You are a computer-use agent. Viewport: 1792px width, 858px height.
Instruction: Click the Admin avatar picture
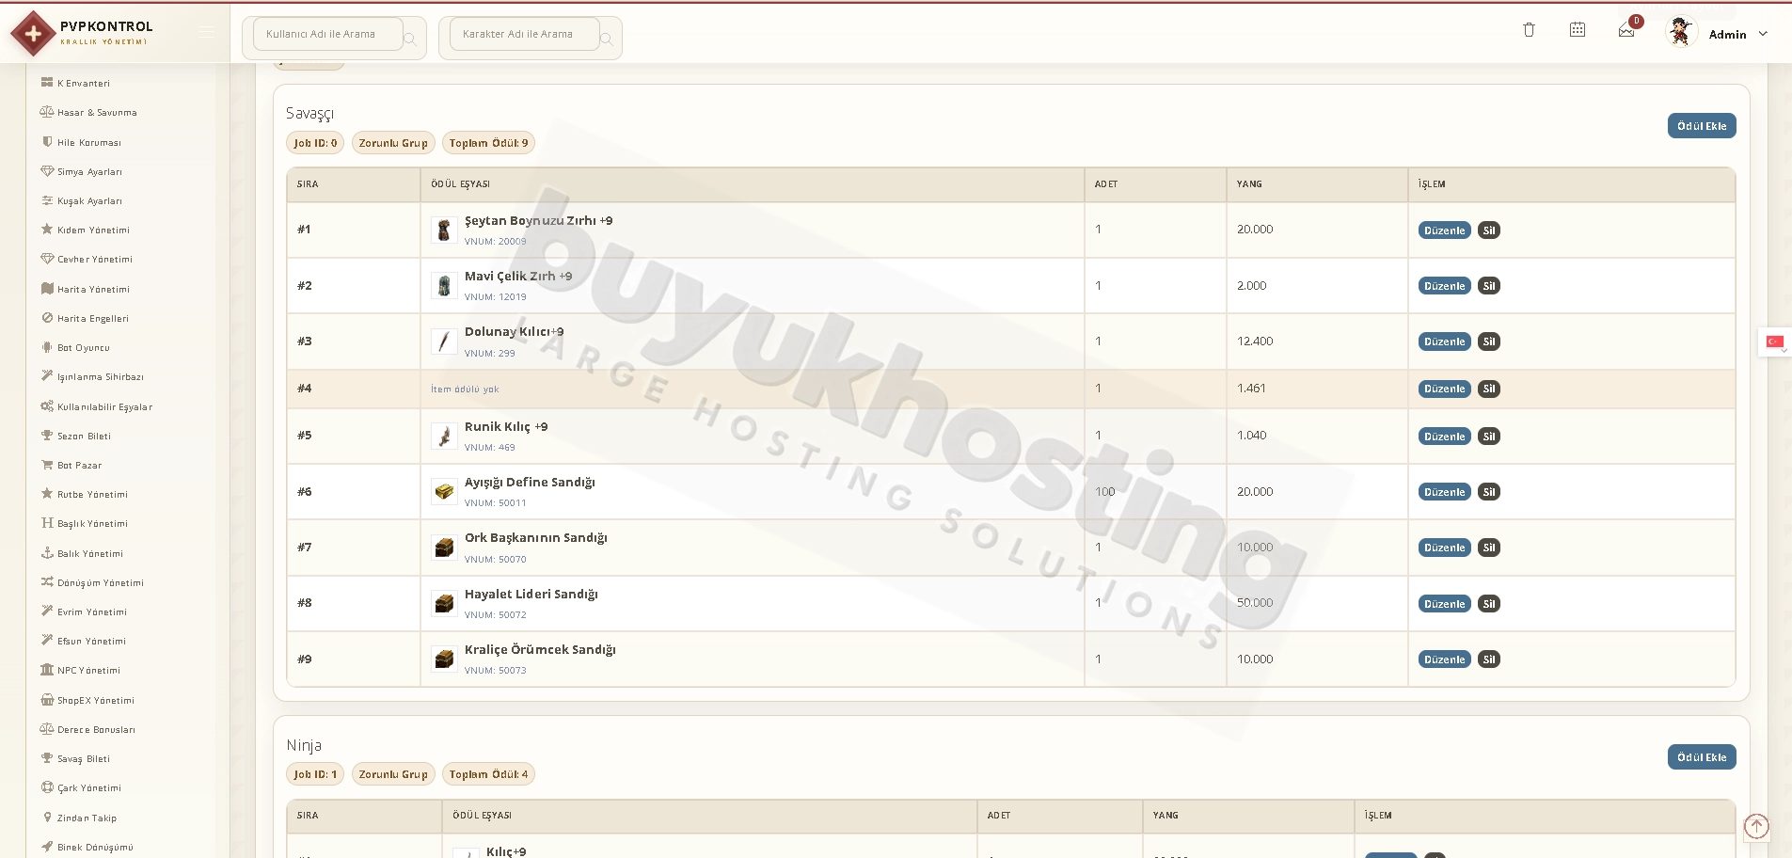point(1680,32)
